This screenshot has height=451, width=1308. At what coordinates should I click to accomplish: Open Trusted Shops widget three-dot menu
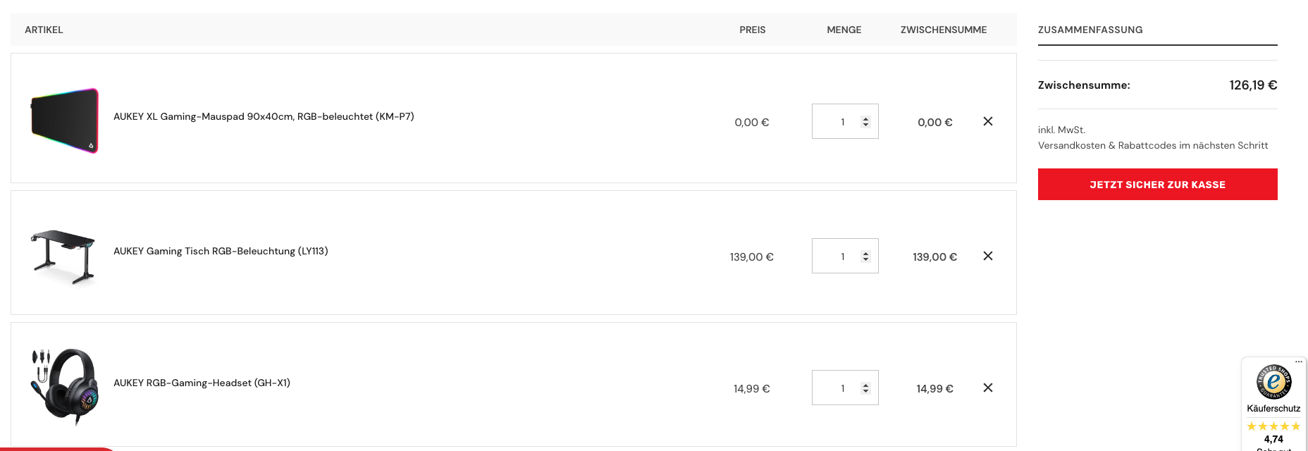1299,362
